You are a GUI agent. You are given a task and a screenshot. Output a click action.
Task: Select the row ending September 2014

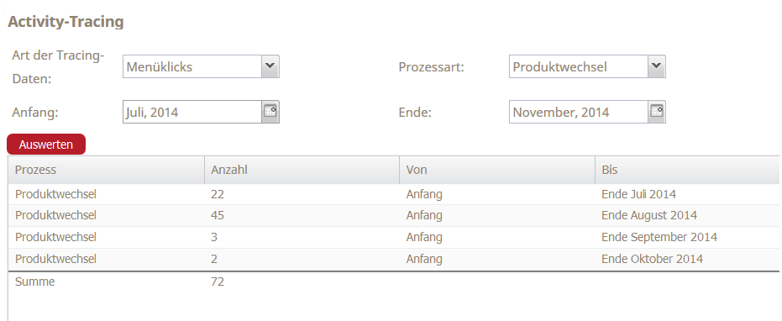[394, 237]
